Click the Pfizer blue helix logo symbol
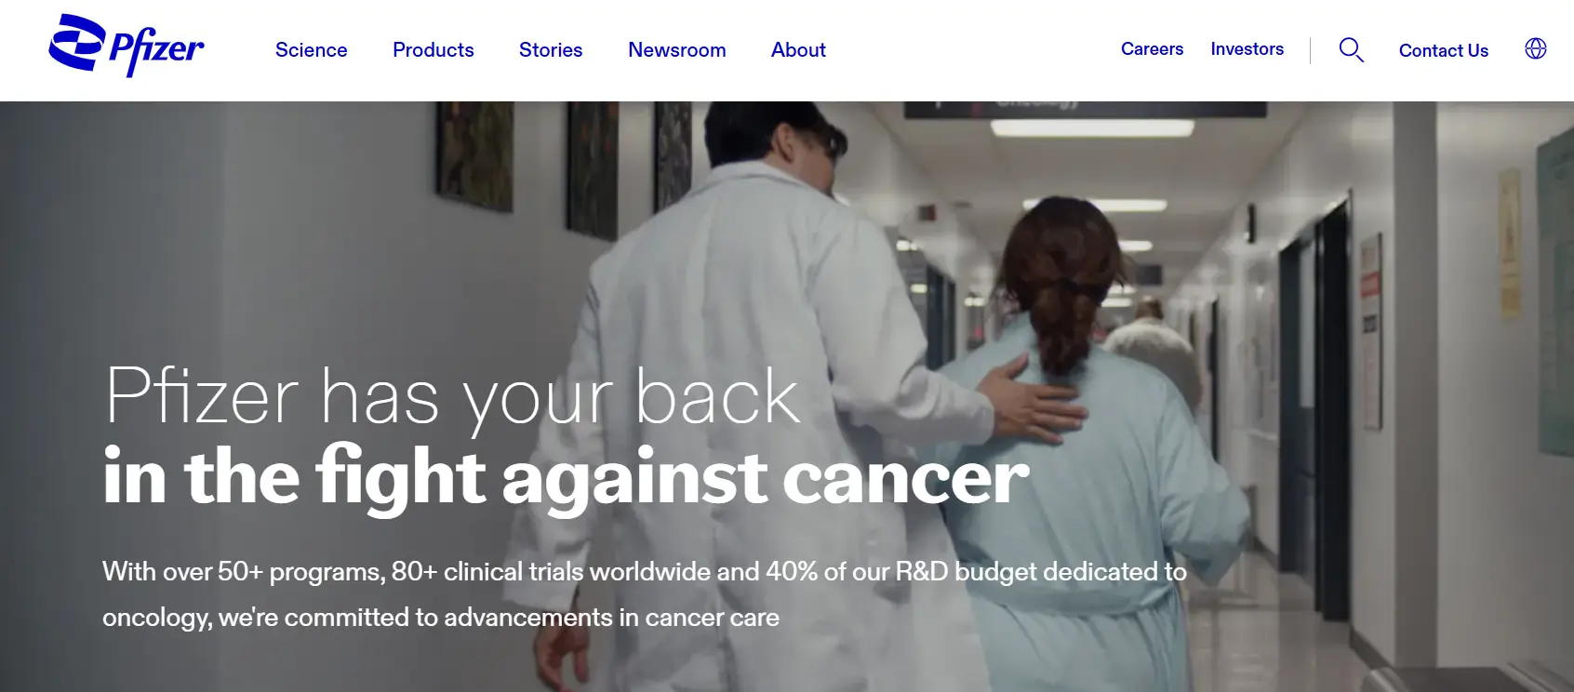 point(76,43)
